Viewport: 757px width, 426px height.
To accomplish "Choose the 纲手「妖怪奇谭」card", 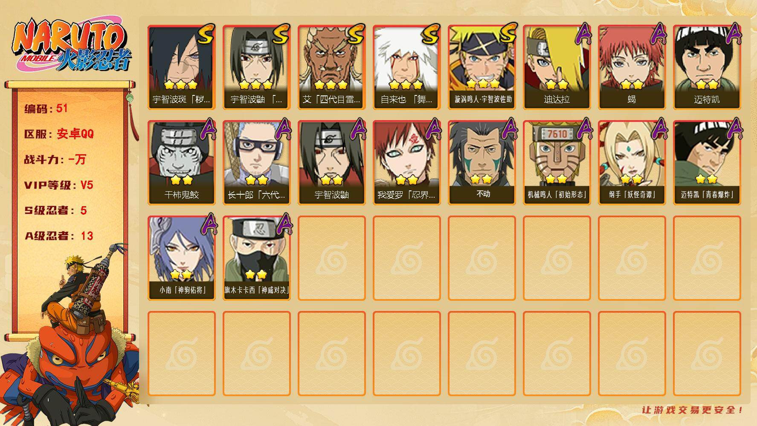I will click(632, 163).
